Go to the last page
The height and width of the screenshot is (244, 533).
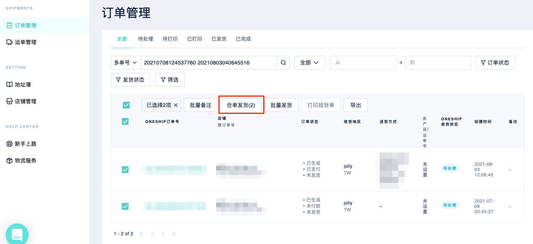[x=173, y=234]
